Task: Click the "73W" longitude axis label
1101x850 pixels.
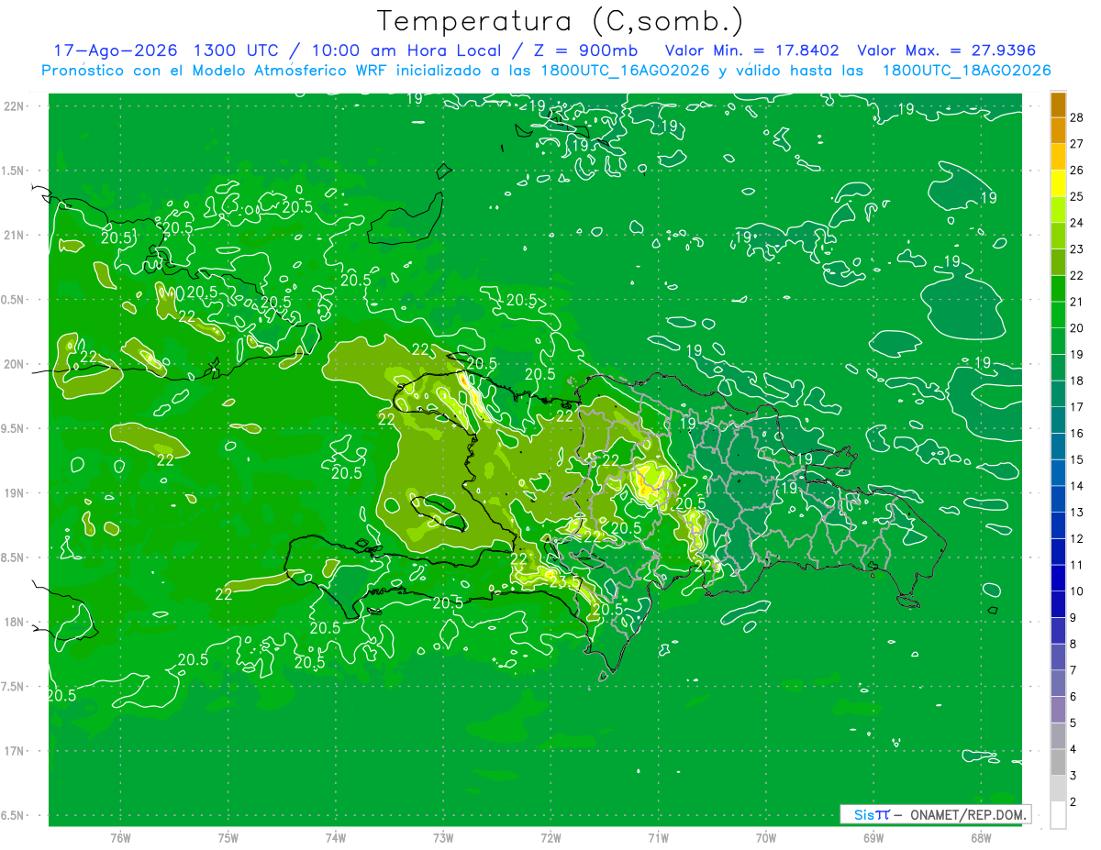Action: (443, 837)
